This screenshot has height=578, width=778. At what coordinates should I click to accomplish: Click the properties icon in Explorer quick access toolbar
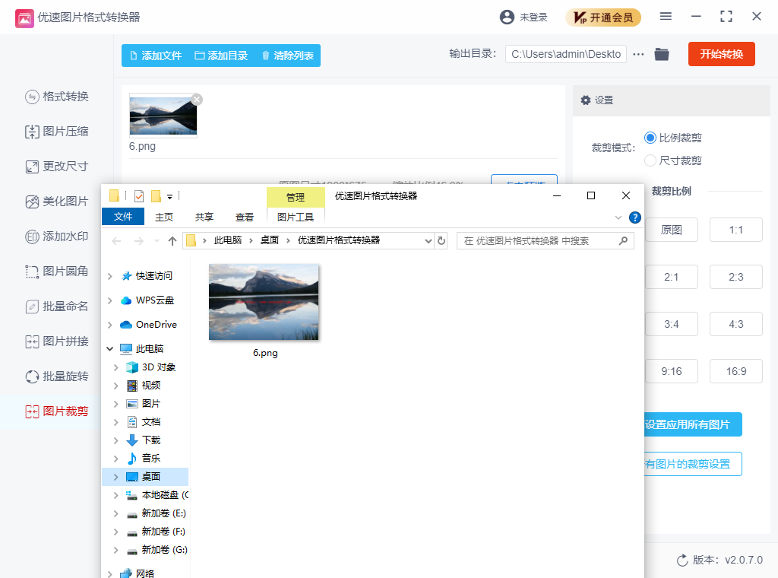pos(139,196)
